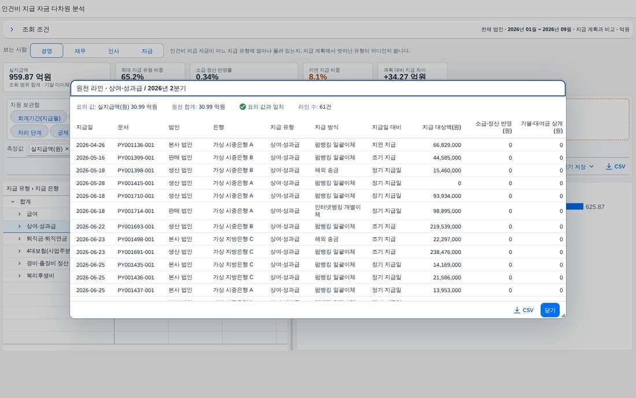Click the 가불·대여금 상계(원) column header
This screenshot has height=398, width=636.
tap(542, 127)
